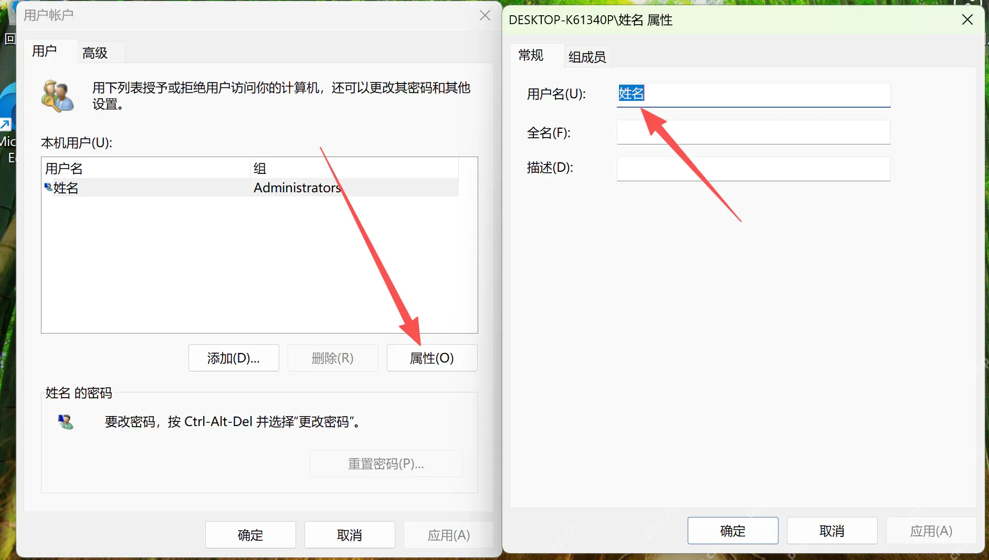Click the 重置密码(P)... button

(x=386, y=463)
